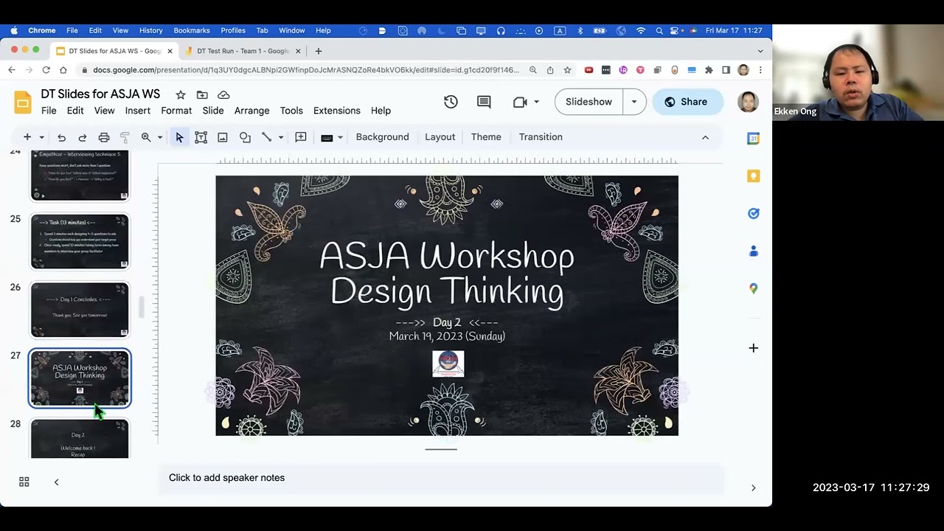
Task: Show side panel arrow at bottom right
Action: point(753,487)
